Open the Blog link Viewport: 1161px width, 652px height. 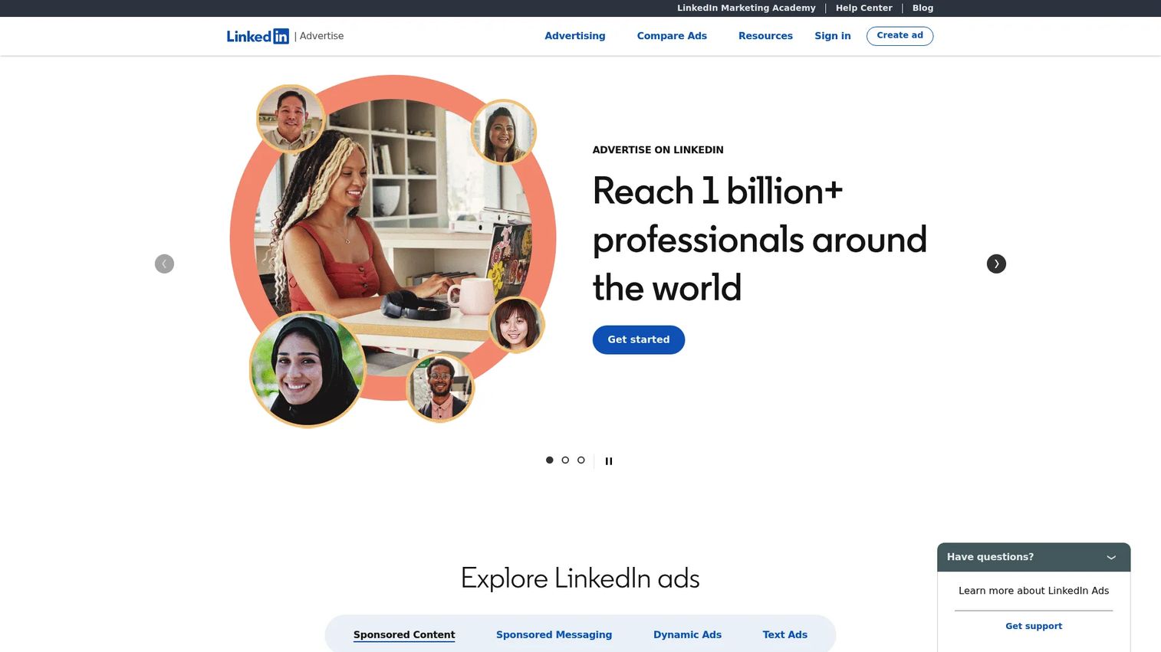click(923, 8)
